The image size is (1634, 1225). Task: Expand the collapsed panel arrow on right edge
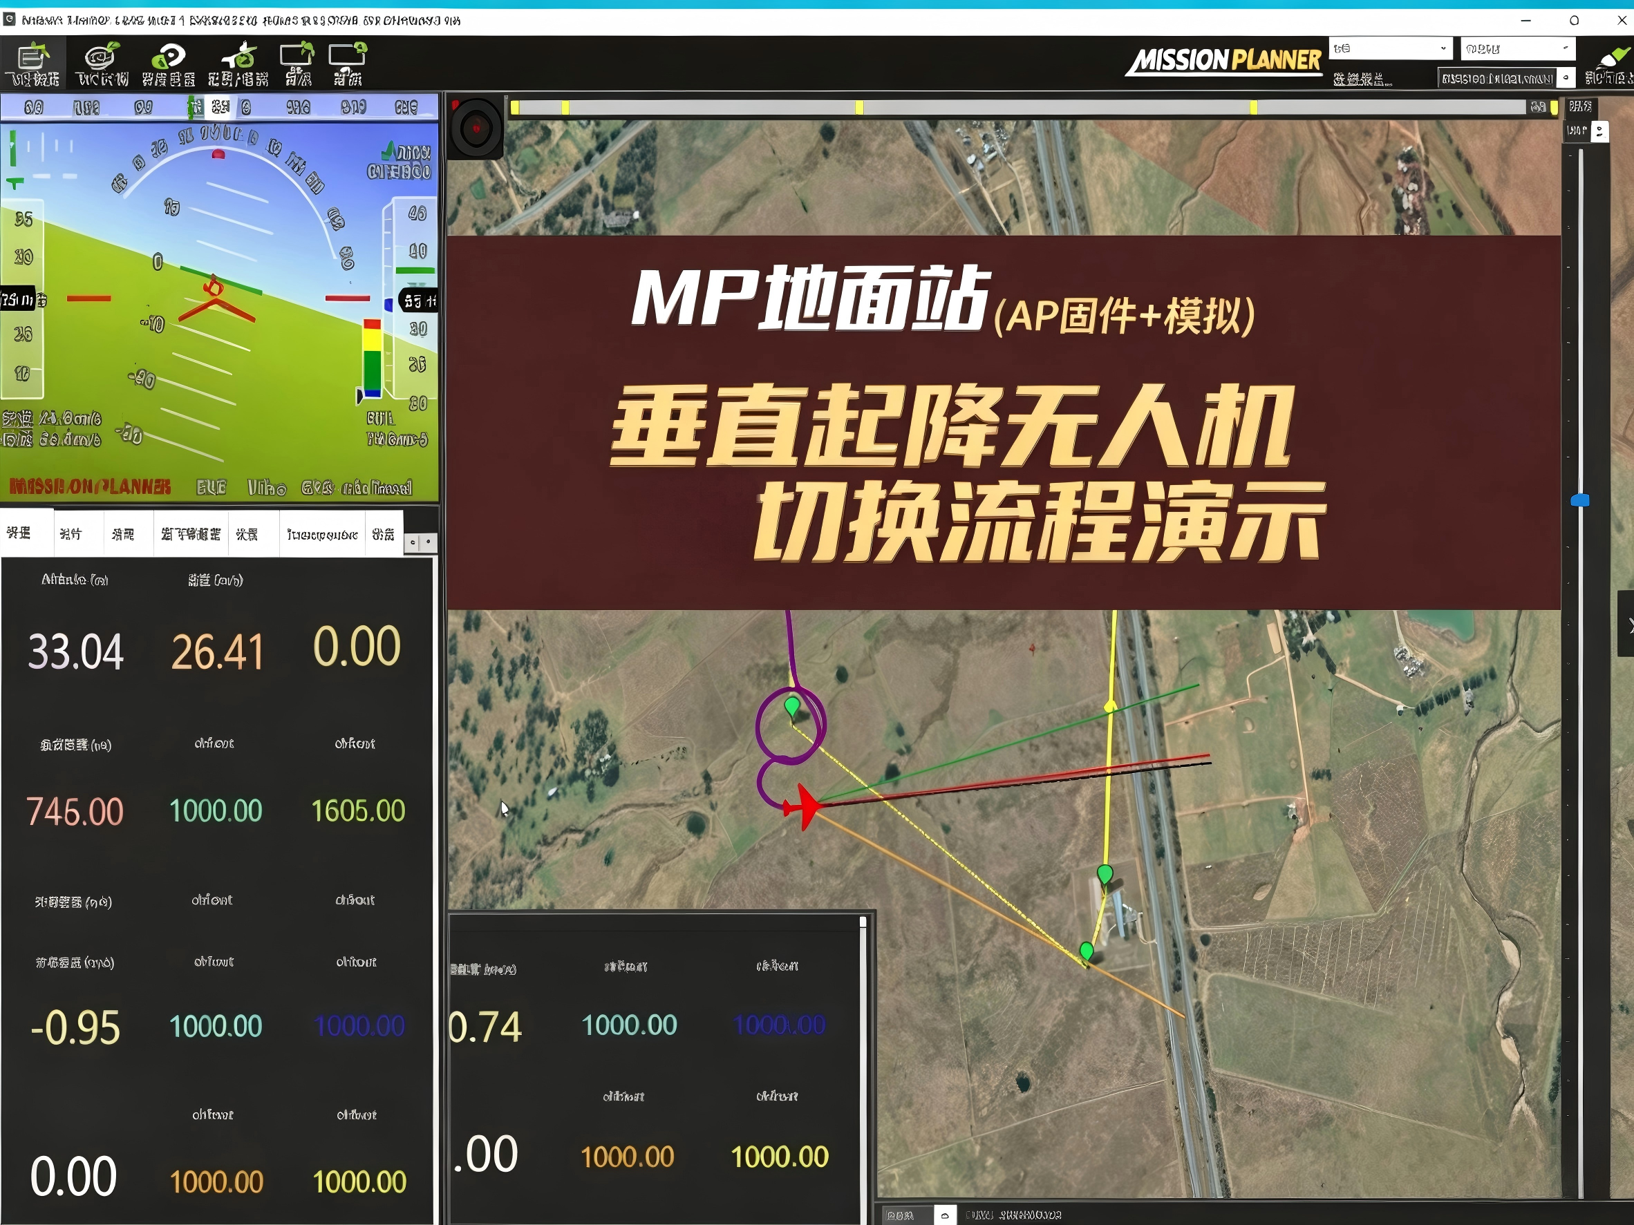pos(1626,625)
